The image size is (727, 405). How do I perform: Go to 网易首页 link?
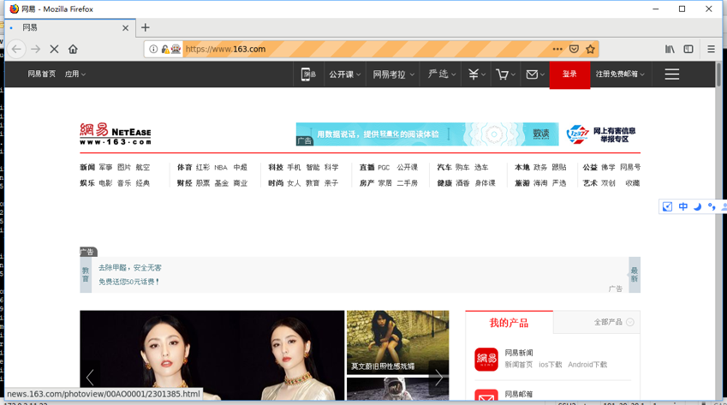coord(42,74)
